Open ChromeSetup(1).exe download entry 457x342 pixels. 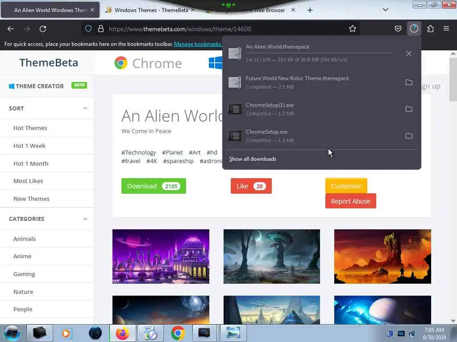point(312,109)
